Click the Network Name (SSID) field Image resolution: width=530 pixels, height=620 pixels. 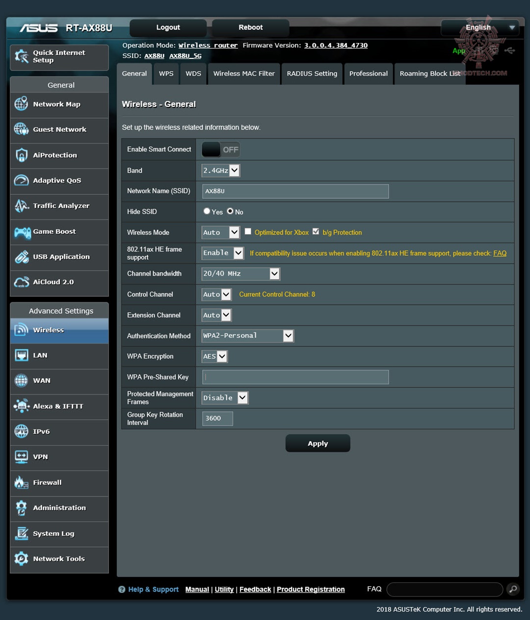[x=295, y=191]
